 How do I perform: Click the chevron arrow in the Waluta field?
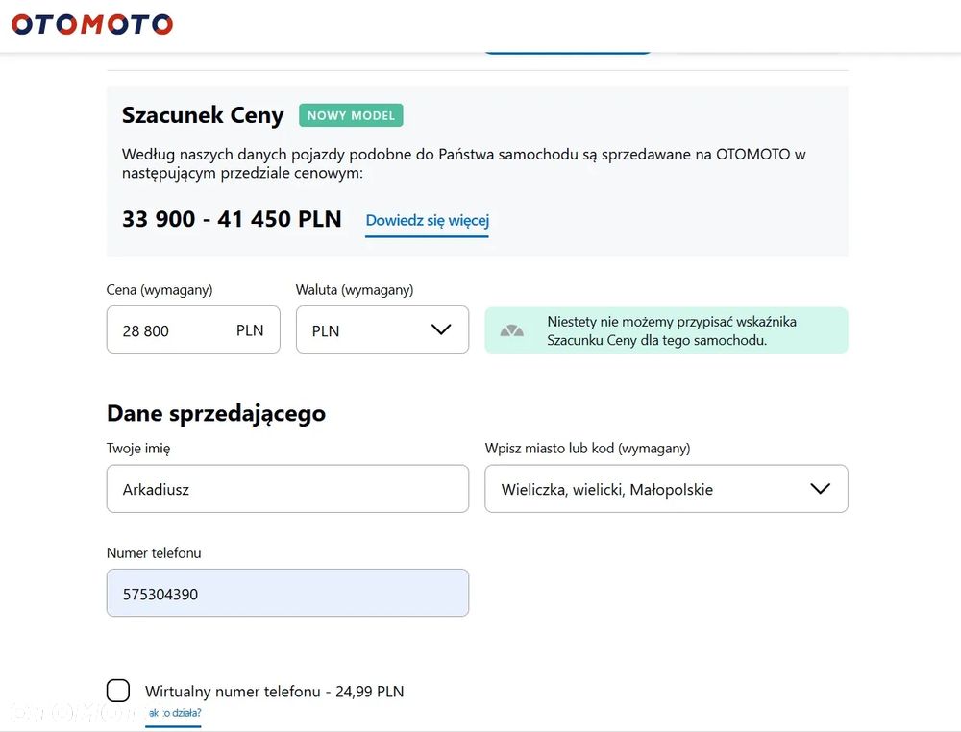(x=441, y=329)
